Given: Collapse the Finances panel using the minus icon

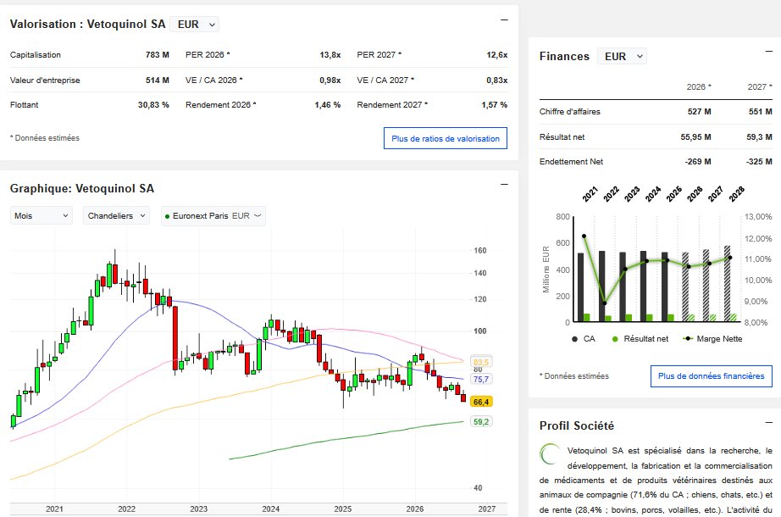Looking at the screenshot, I should [768, 52].
